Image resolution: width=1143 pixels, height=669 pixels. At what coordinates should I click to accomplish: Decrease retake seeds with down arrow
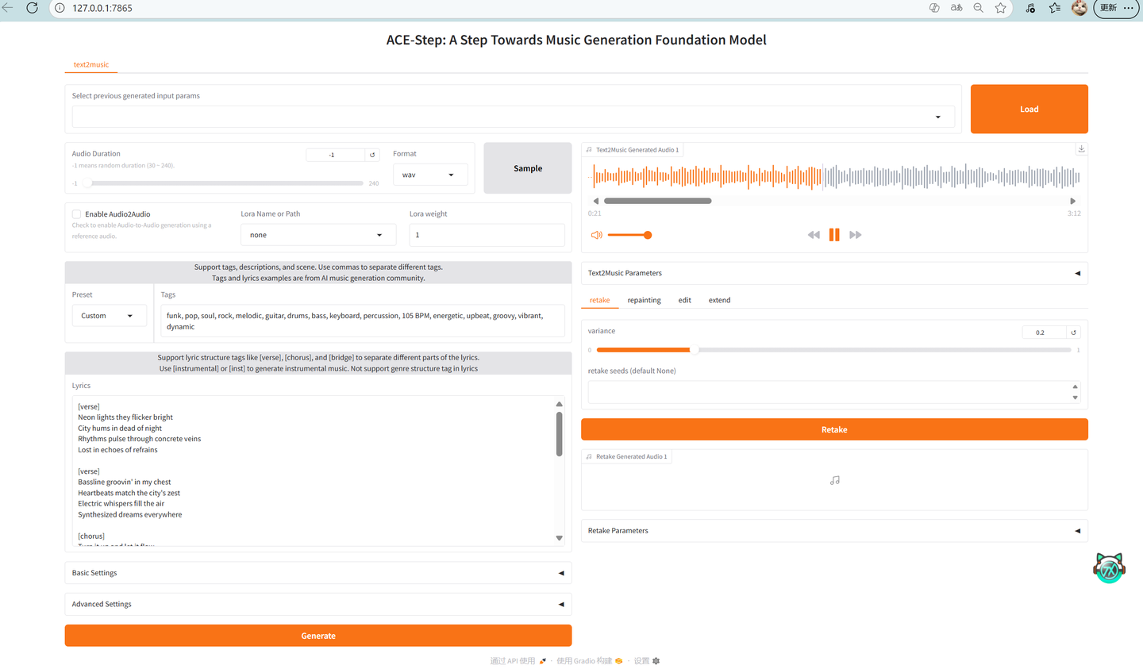(x=1076, y=398)
